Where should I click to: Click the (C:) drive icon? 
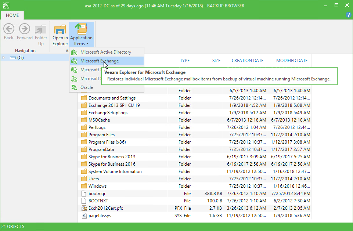pos(13,58)
